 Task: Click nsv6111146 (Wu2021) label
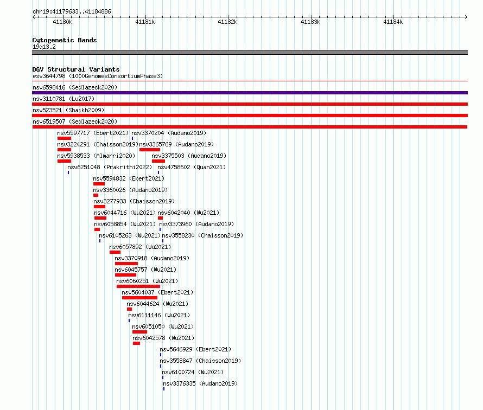[x=159, y=315]
